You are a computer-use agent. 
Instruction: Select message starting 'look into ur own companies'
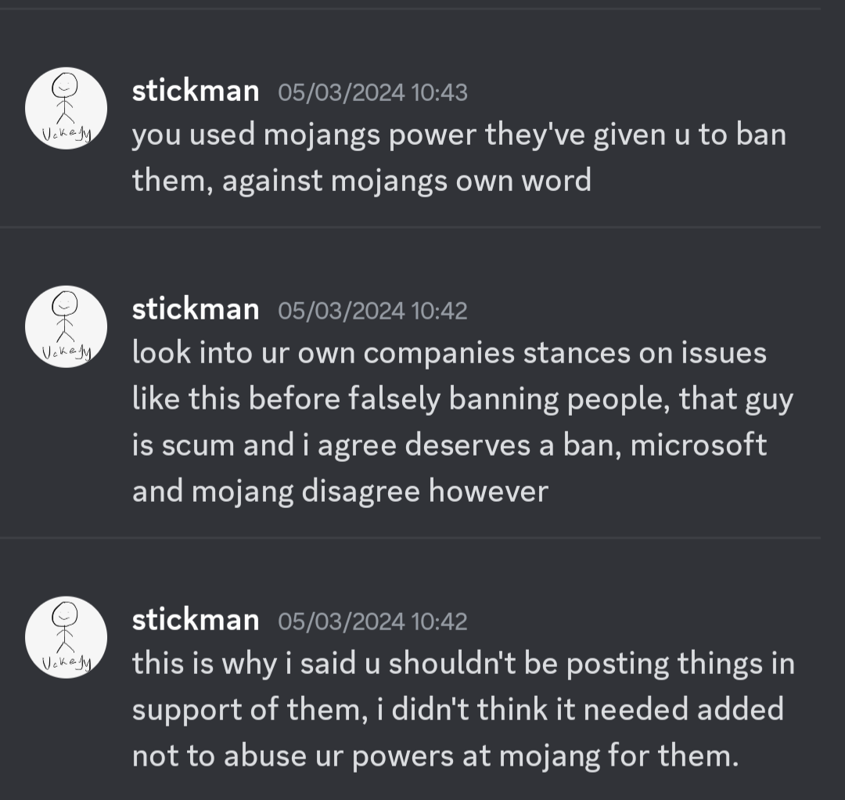point(463,422)
